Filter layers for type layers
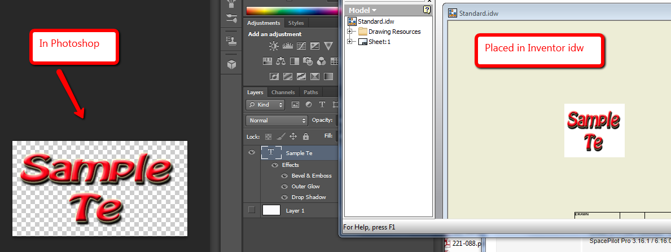 click(x=322, y=104)
